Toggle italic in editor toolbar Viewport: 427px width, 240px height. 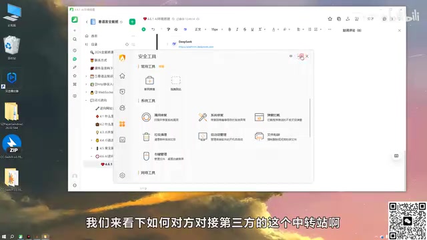pyautogui.click(x=238, y=29)
